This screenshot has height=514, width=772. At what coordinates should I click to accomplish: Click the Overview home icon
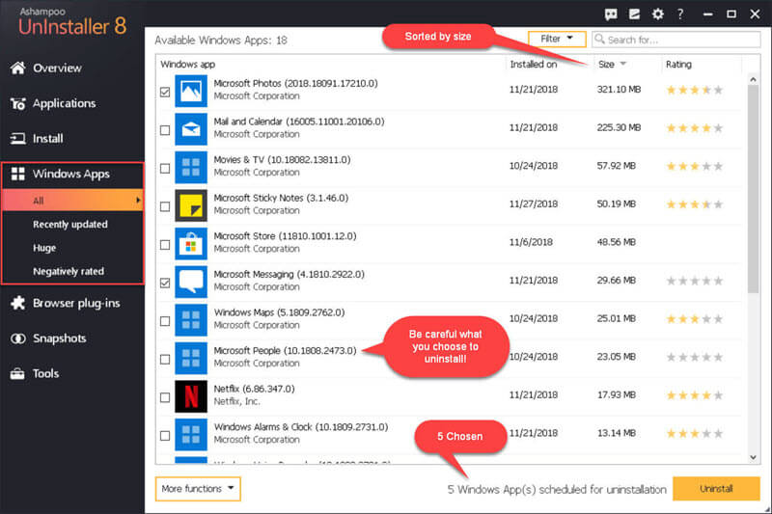(x=17, y=68)
